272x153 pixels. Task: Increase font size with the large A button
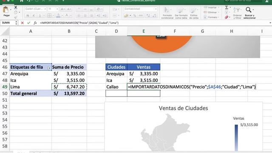(63, 9)
